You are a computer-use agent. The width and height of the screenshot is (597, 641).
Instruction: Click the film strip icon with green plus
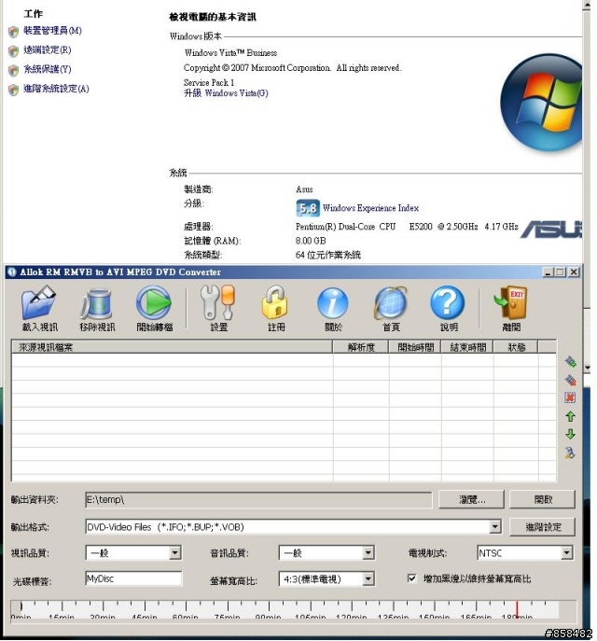(x=571, y=361)
